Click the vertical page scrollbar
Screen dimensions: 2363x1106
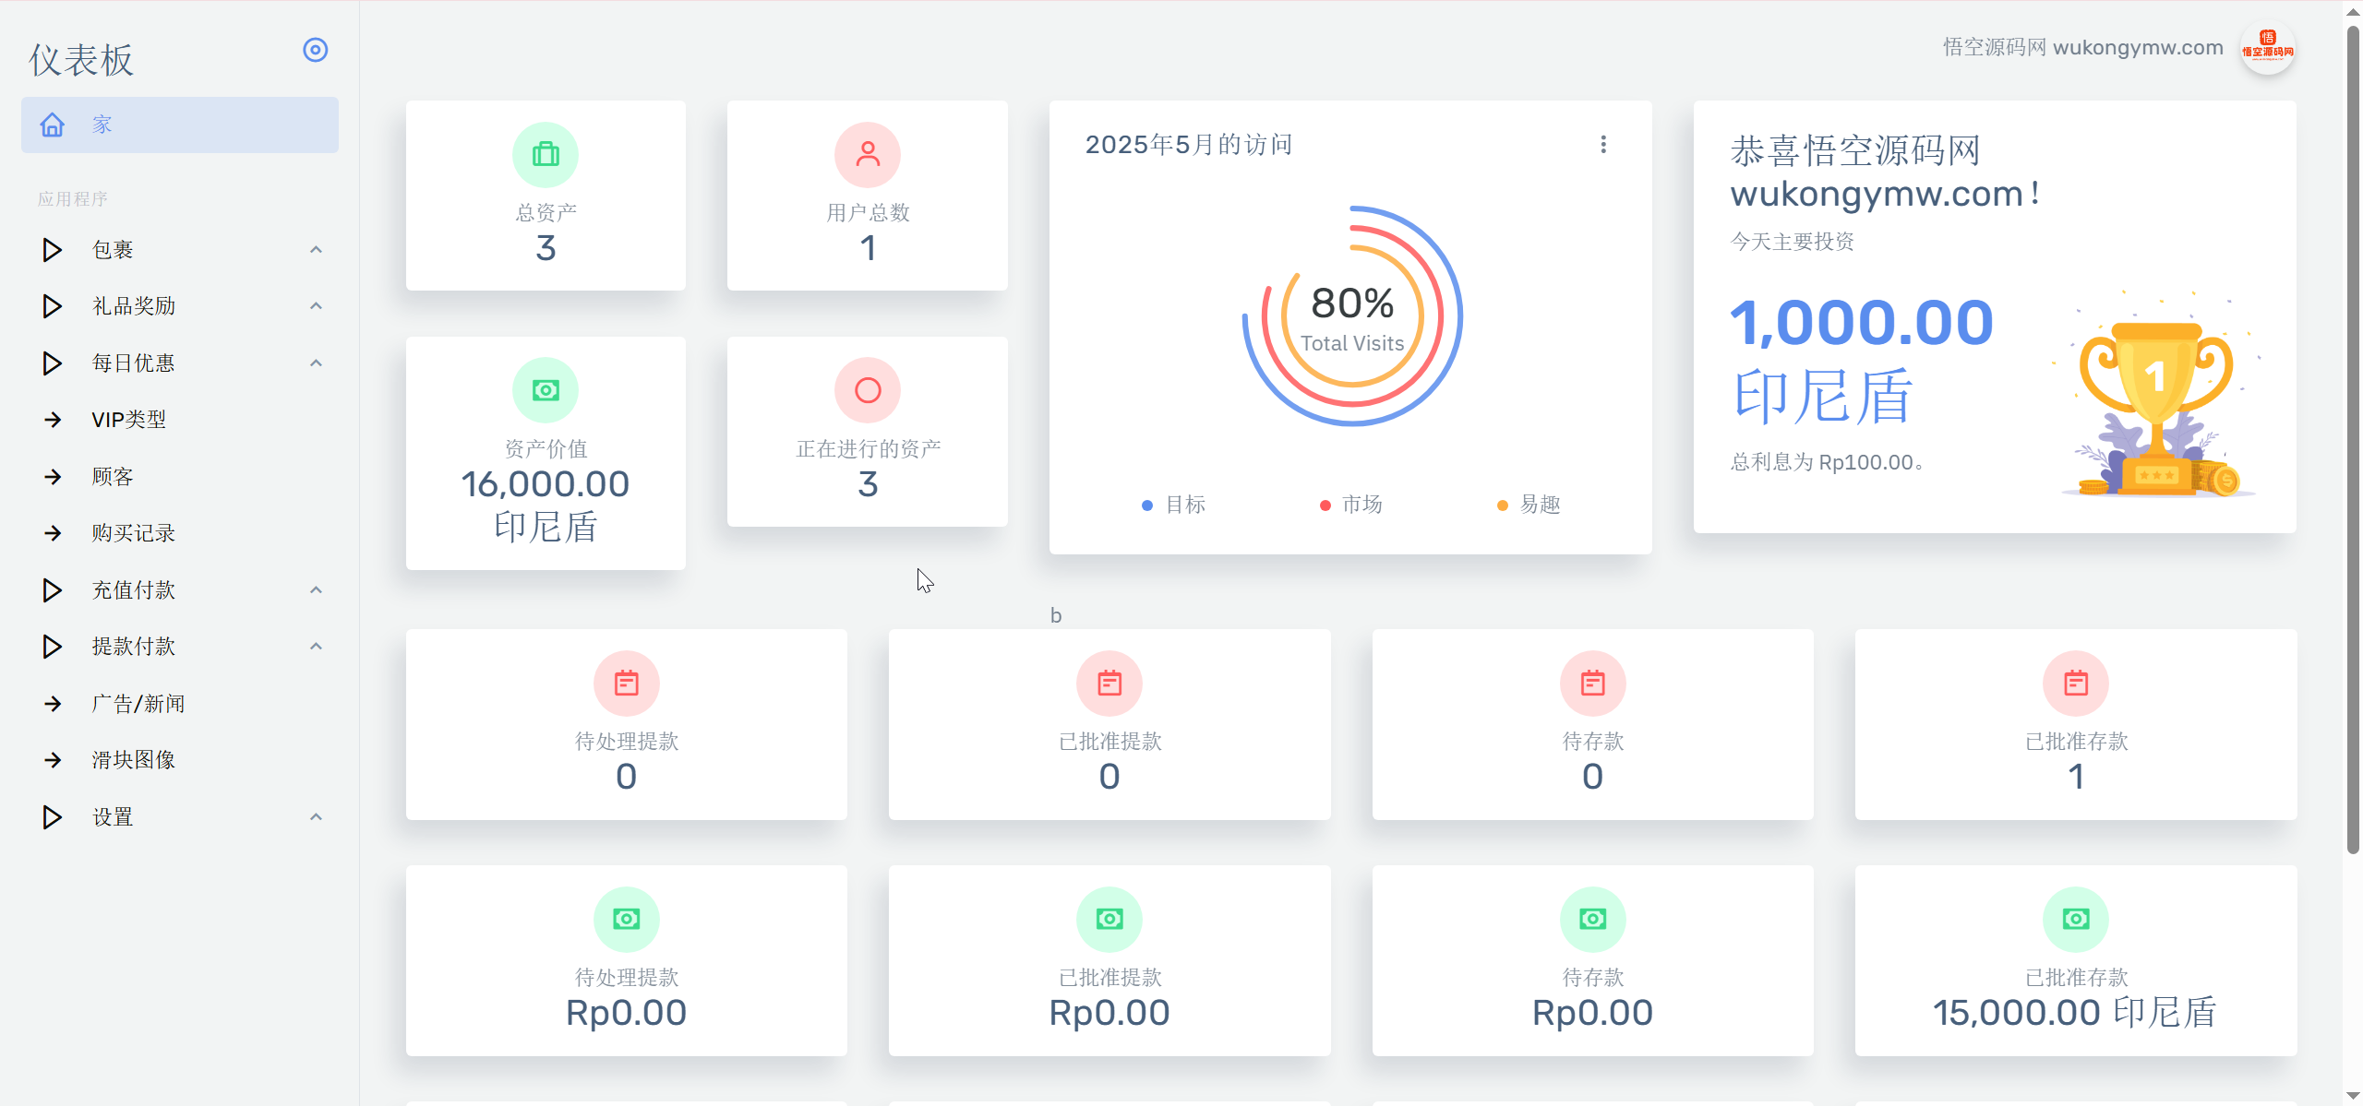[x=2353, y=438]
